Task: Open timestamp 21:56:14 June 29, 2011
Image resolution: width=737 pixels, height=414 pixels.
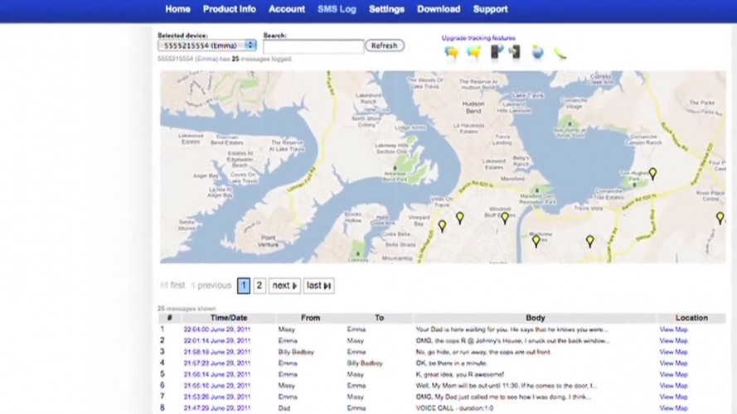Action: point(216,374)
